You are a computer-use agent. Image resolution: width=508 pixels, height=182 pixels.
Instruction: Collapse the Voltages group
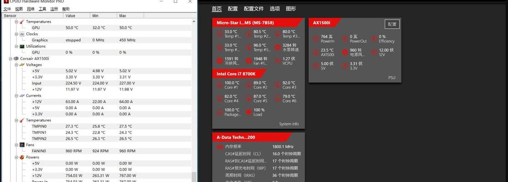click(16, 65)
